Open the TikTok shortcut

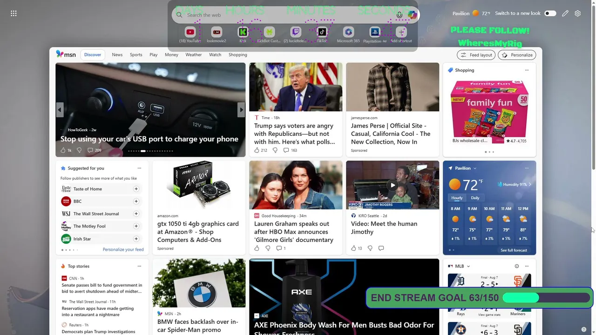pyautogui.click(x=322, y=32)
